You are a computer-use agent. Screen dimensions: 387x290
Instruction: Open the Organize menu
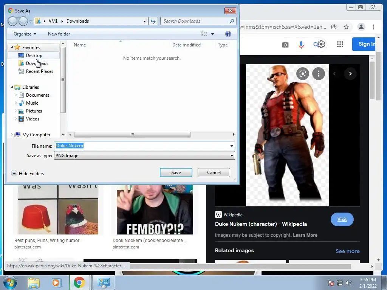coord(25,34)
